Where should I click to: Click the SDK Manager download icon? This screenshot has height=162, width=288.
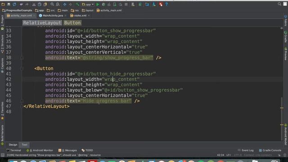[x=154, y=4]
